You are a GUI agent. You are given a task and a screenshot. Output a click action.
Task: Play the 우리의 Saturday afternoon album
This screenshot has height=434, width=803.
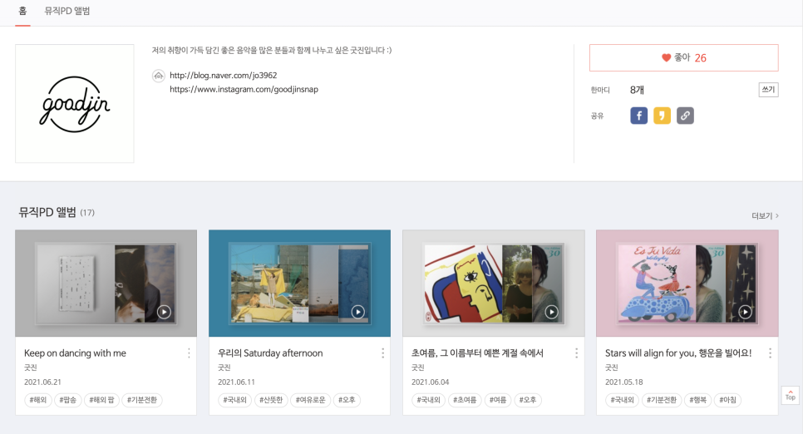click(x=357, y=312)
